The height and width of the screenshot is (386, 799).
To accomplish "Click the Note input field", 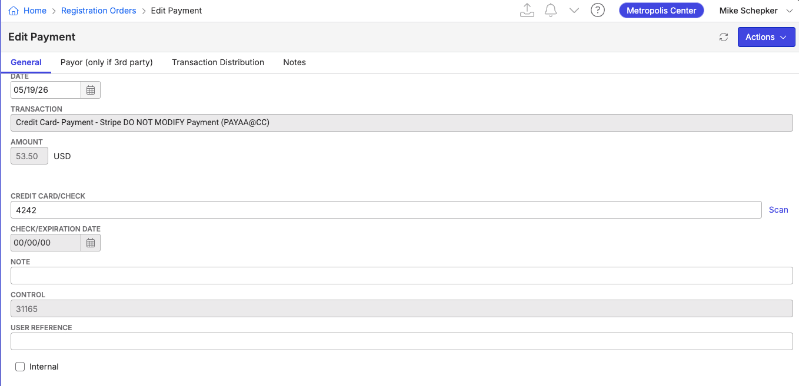I will 402,276.
